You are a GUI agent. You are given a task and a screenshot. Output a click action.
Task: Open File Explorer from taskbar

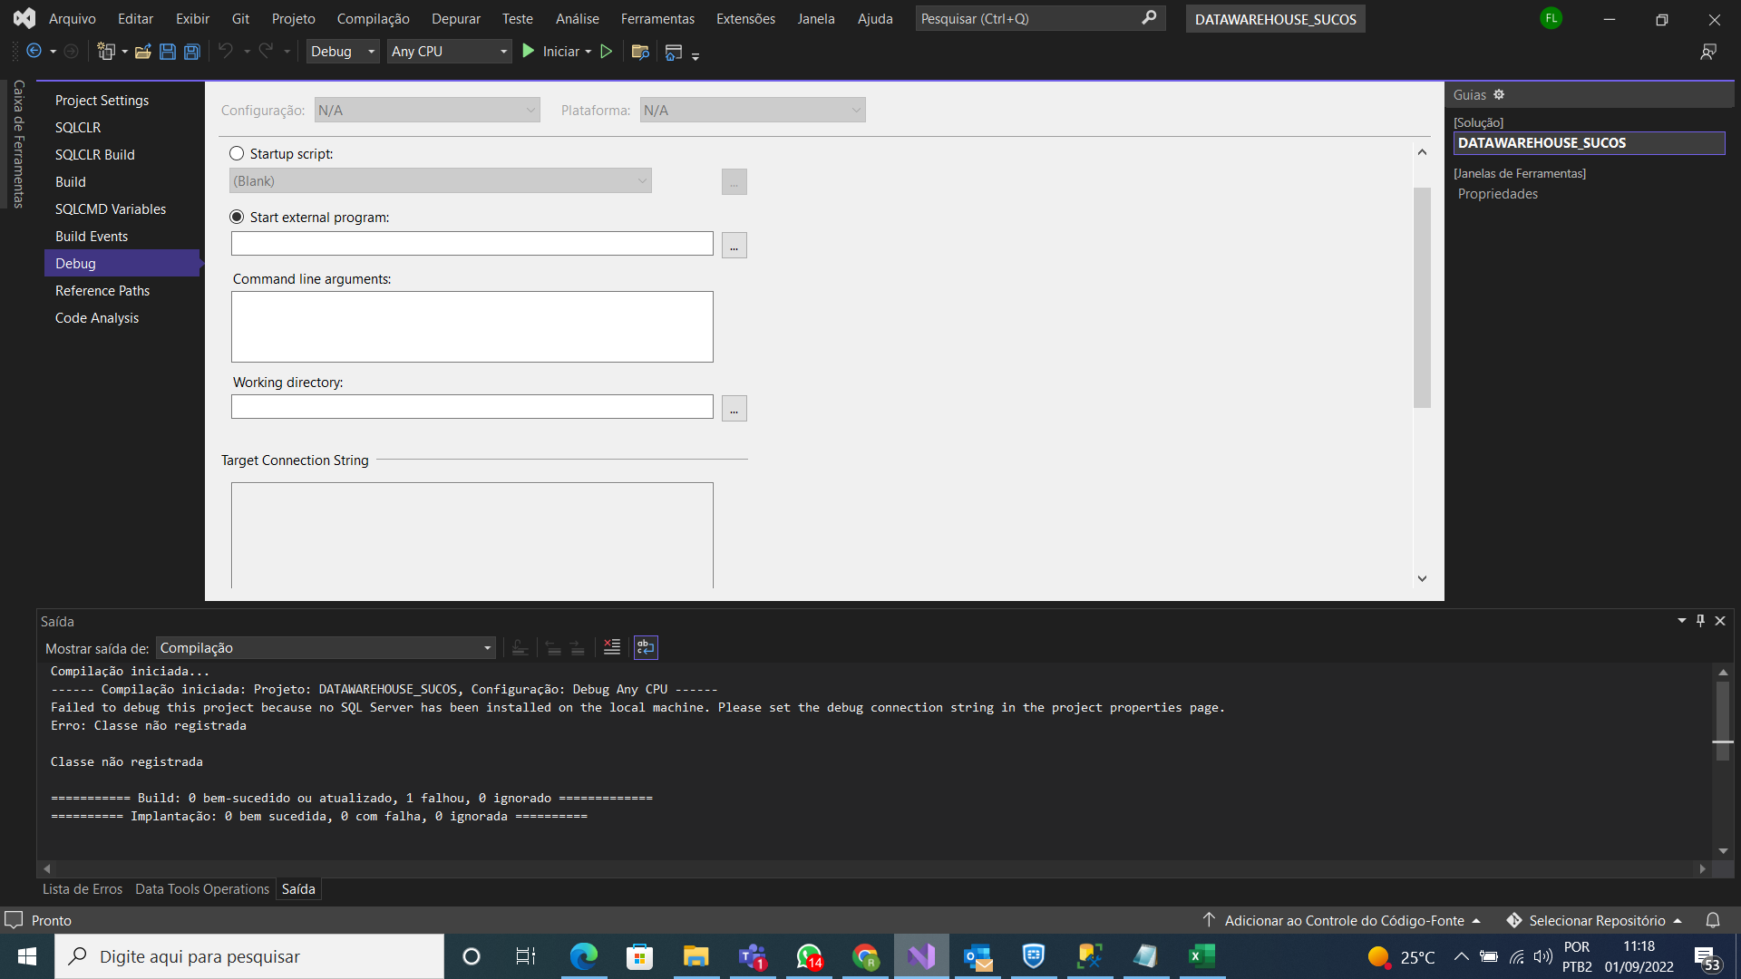point(695,956)
